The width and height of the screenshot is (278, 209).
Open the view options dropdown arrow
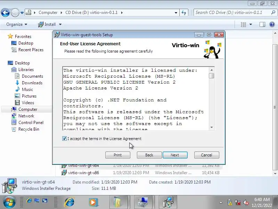pyautogui.click(x=251, y=24)
